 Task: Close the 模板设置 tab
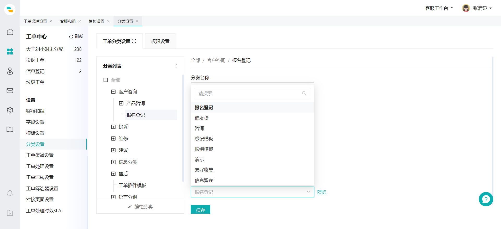coord(108,21)
